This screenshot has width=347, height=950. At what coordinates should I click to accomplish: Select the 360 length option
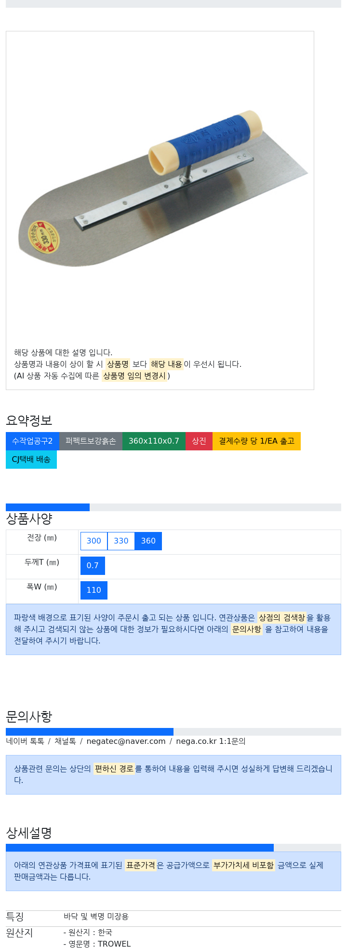coord(148,541)
